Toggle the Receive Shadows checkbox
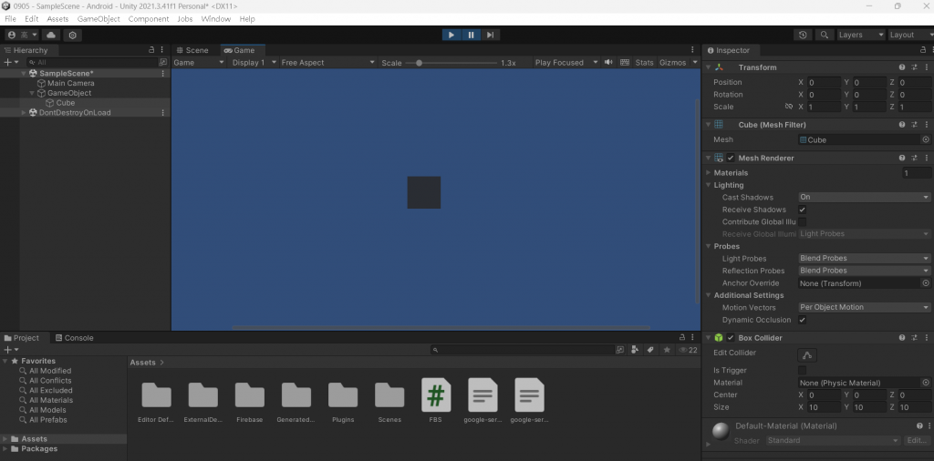This screenshot has width=934, height=461. click(x=803, y=210)
